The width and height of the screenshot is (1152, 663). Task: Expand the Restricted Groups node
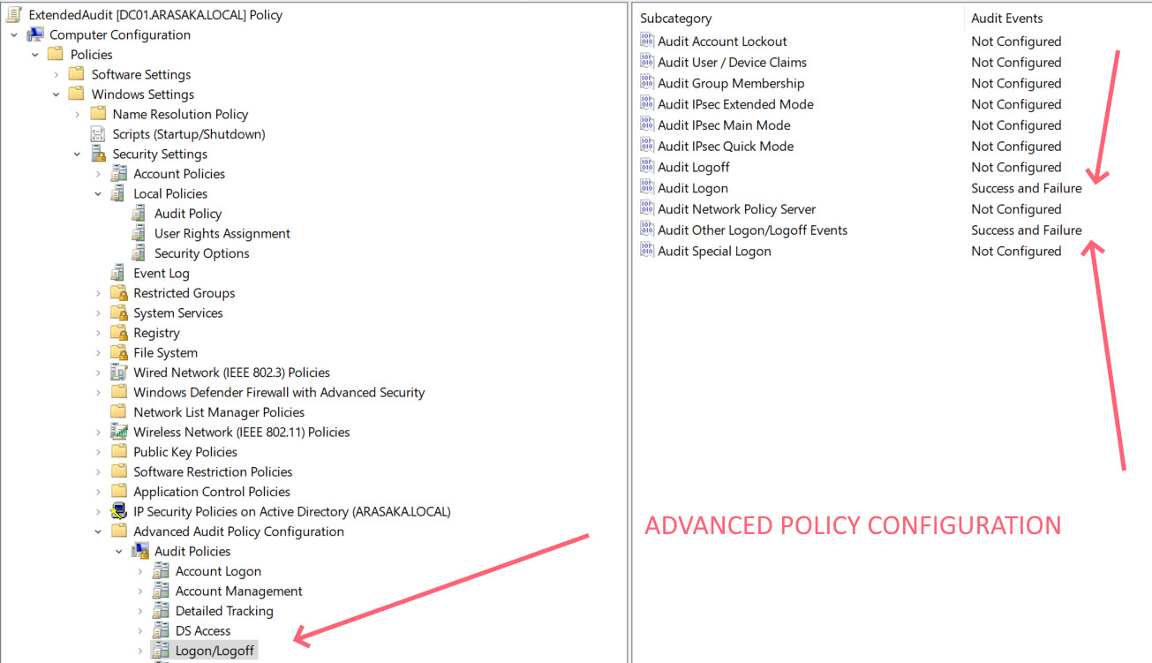[98, 293]
